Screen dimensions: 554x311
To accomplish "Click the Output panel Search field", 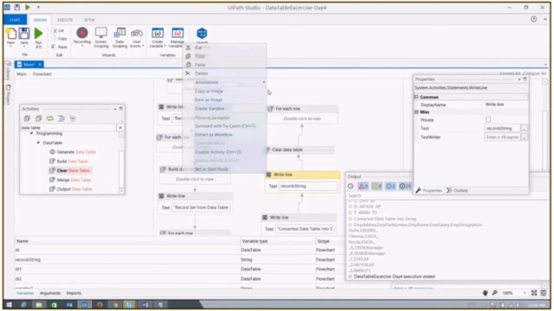I will tap(380, 195).
